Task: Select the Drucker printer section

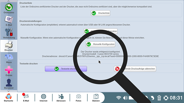Action: point(9,46)
